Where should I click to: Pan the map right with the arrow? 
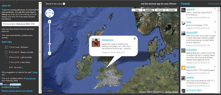tap(53, 13)
